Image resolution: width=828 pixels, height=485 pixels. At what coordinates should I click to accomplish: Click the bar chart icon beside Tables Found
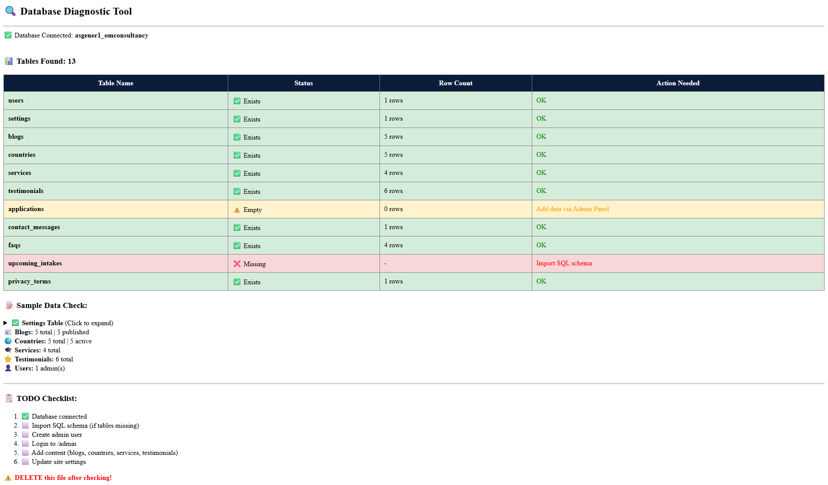(x=9, y=61)
